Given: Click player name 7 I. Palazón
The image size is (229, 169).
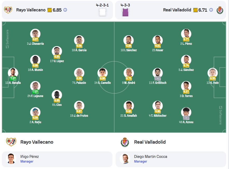Looking at the screenshot, I should click(79, 83).
